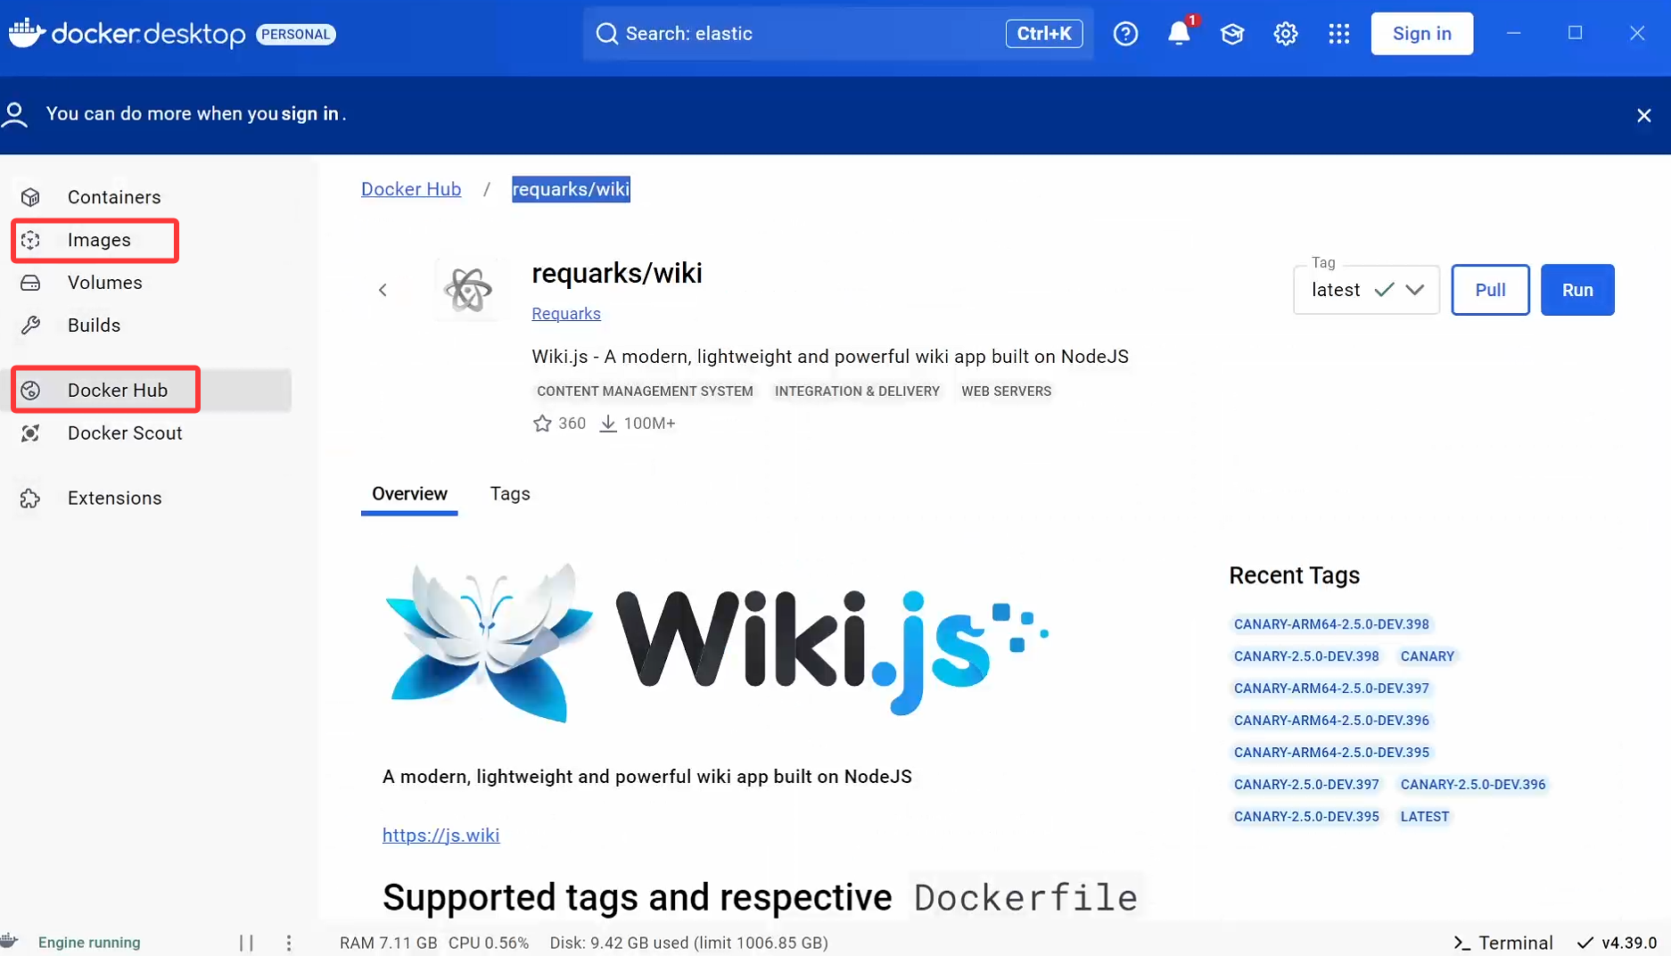Select tag CANARY-2.5.0-DEV.396

(1473, 785)
